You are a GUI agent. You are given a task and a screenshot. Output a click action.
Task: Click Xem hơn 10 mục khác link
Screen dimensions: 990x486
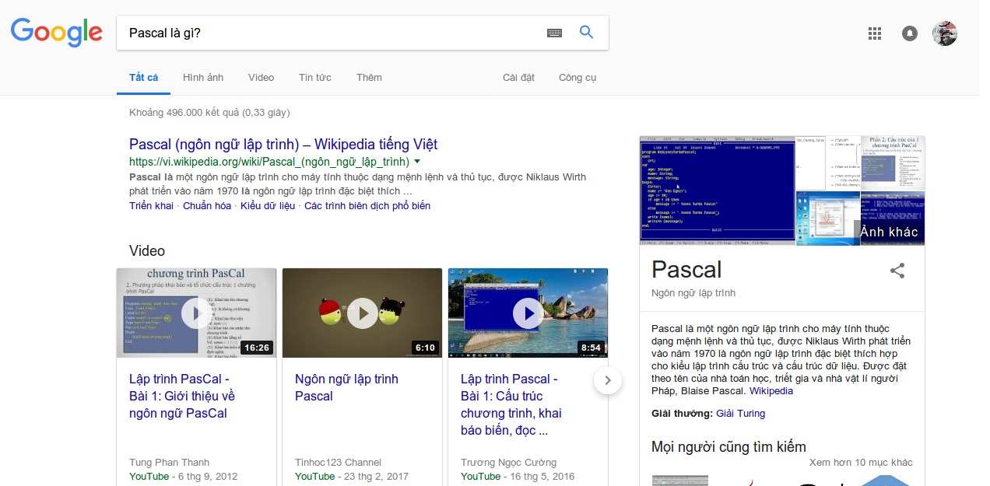[x=861, y=463]
